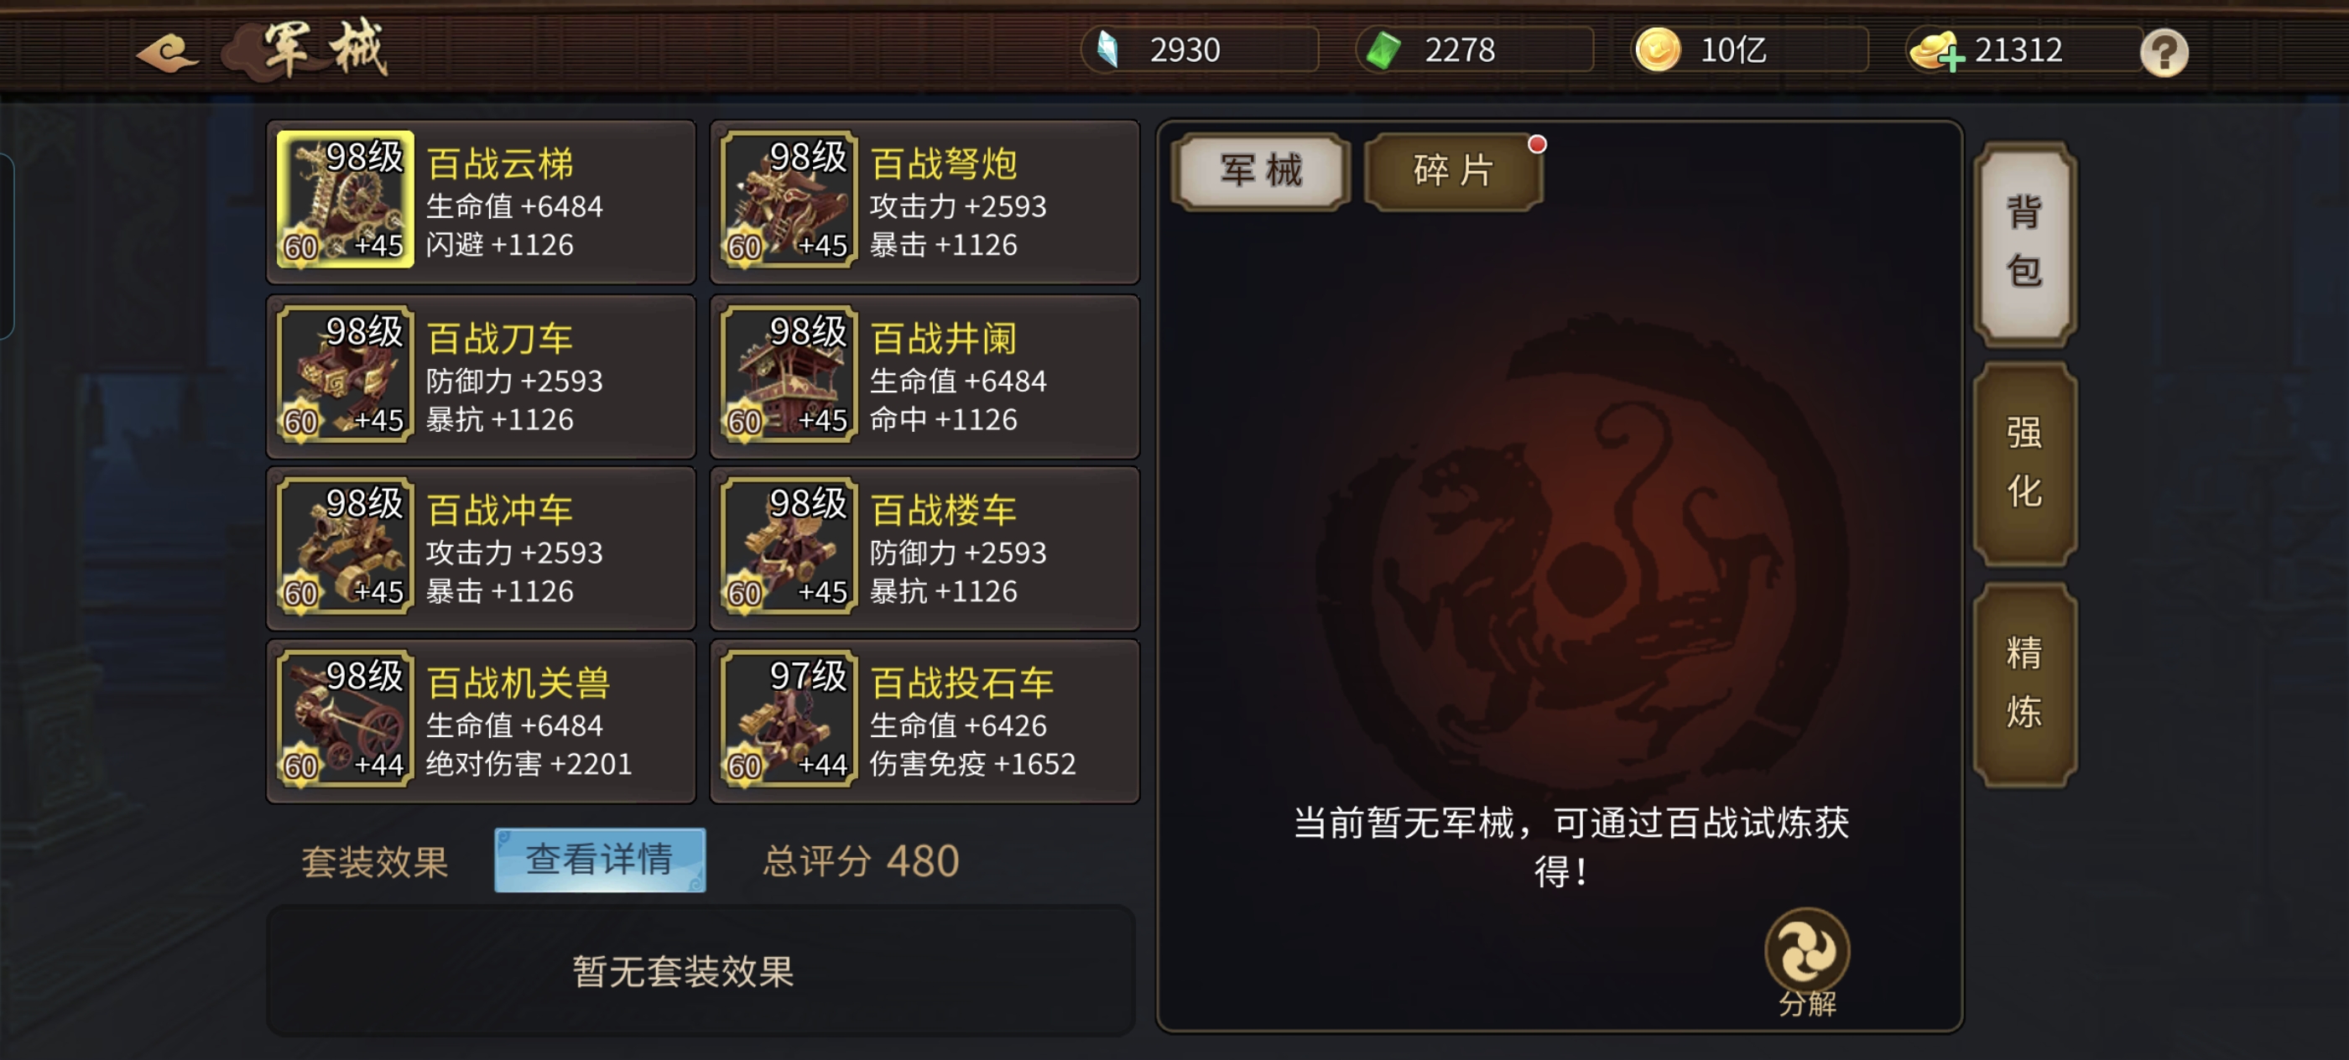The width and height of the screenshot is (2349, 1060).
Task: Open the 精炼 refine side tab
Action: 2024,683
